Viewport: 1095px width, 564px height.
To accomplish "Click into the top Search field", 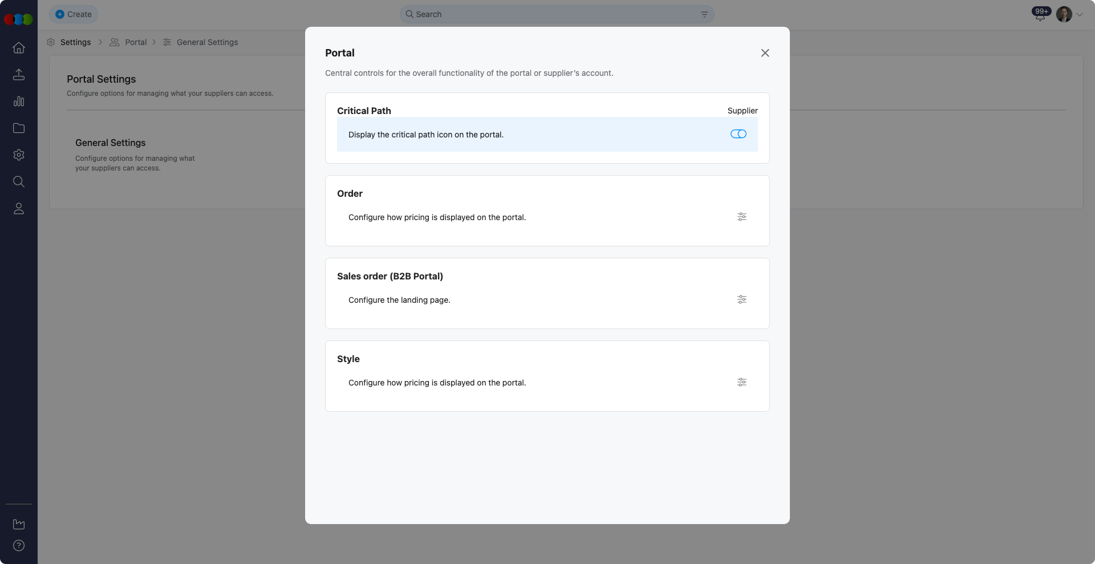I will [x=547, y=14].
